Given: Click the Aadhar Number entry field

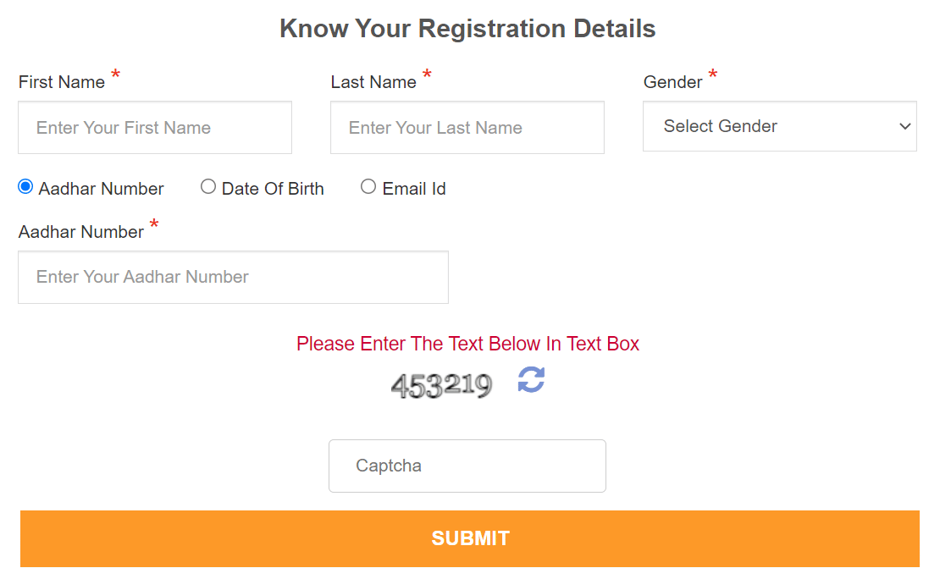Looking at the screenshot, I should [233, 277].
